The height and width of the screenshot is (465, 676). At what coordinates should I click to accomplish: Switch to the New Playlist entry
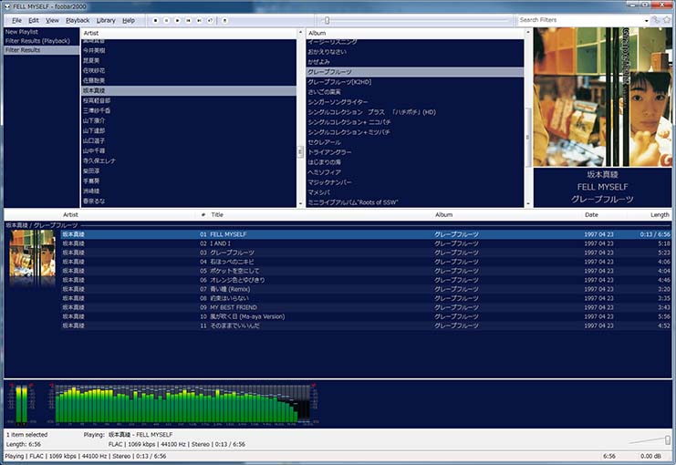pos(41,32)
